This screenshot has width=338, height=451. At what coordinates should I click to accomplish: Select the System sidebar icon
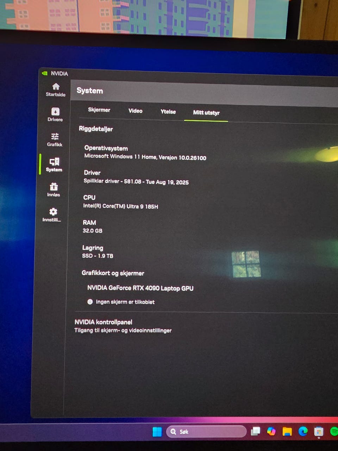point(54,162)
